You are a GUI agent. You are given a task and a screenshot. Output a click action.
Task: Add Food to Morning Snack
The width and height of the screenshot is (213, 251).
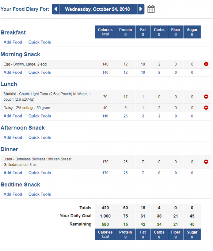pyautogui.click(x=13, y=72)
